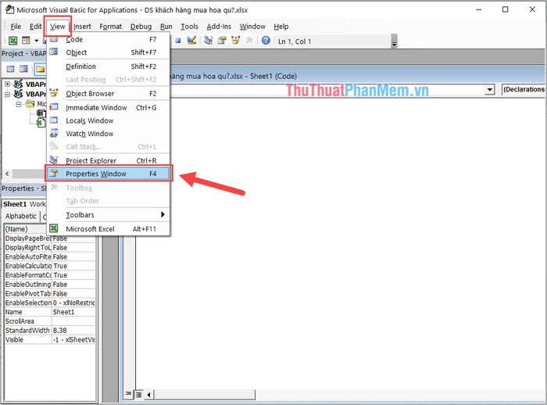Click the View Microsoft Excel toolbar icon
Viewport: 547px width, 405px height.
pos(13,41)
